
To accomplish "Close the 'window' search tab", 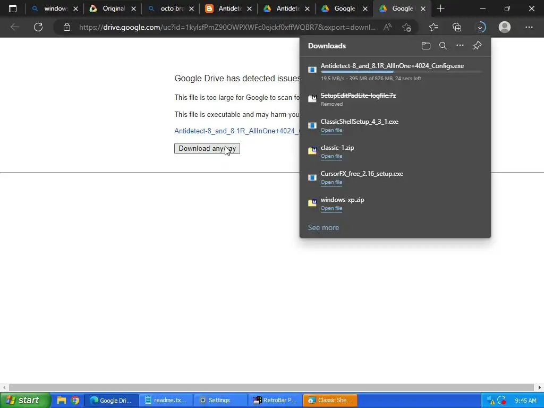I will [75, 9].
